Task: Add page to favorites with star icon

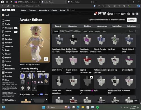Action: (103, 6)
